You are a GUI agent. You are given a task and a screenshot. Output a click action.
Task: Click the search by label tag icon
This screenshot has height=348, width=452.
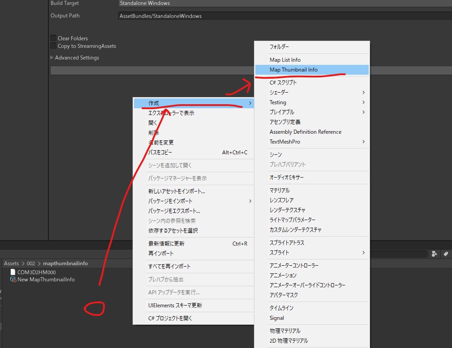coord(446,254)
